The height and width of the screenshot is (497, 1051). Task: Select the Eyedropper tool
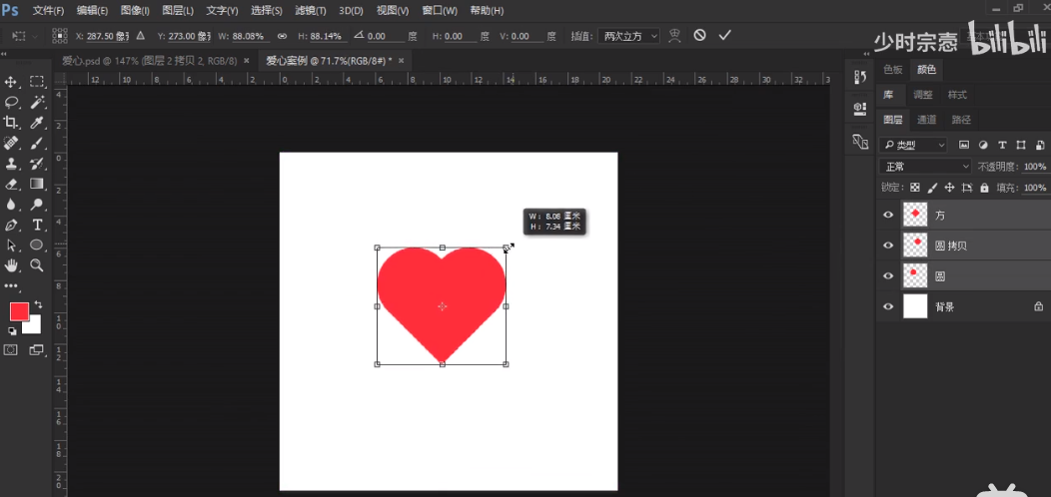pyautogui.click(x=37, y=122)
